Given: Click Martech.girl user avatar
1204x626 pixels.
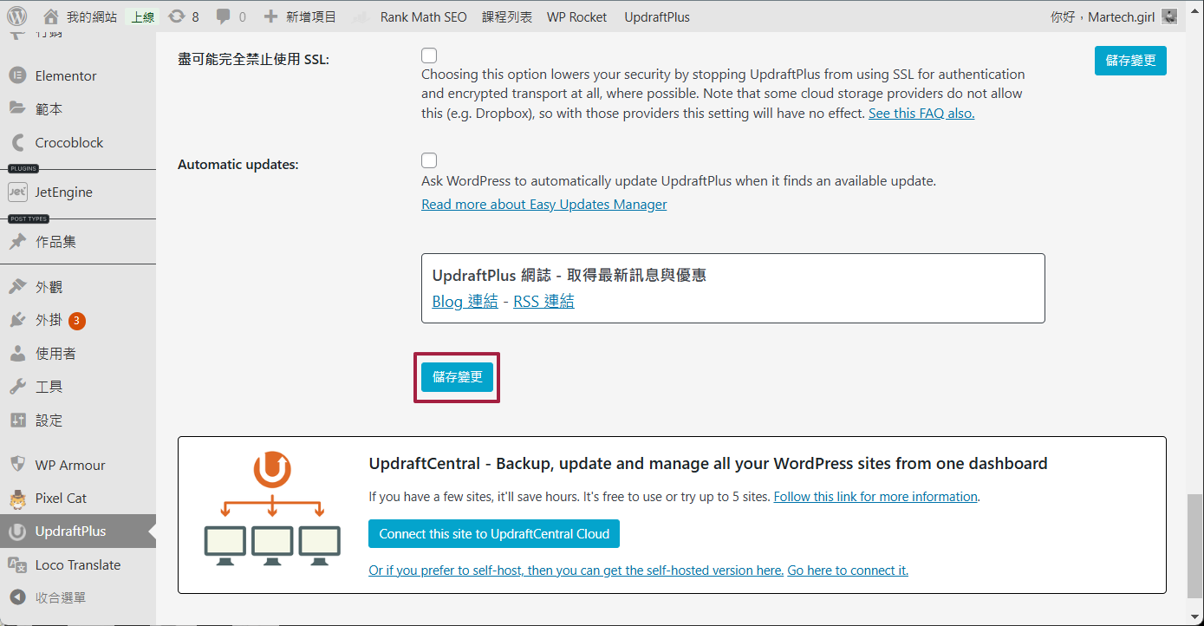Looking at the screenshot, I should click(x=1169, y=16).
